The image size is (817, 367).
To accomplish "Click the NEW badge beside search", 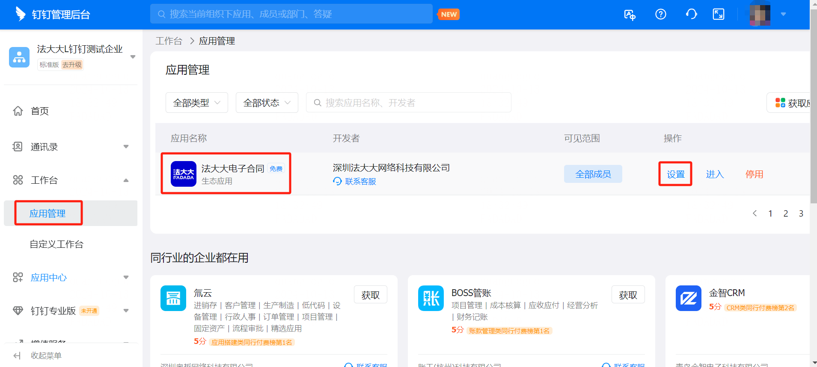I will (x=449, y=14).
